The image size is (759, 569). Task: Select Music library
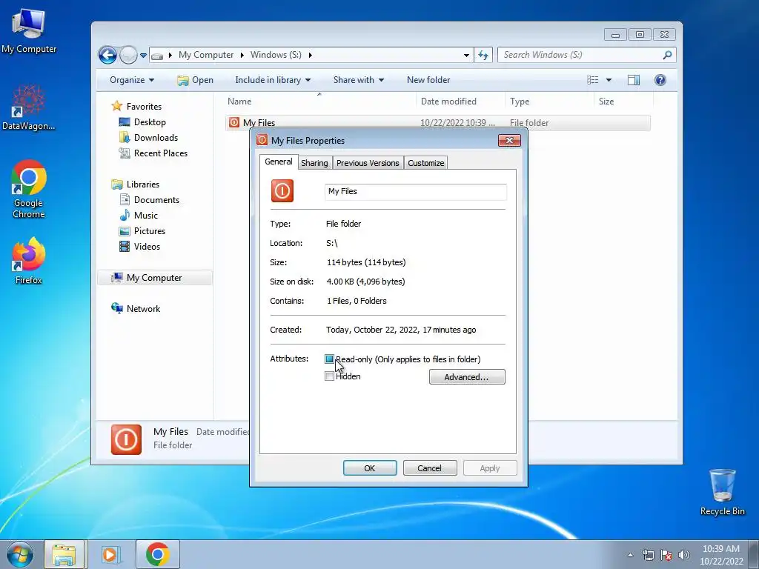pos(139,216)
